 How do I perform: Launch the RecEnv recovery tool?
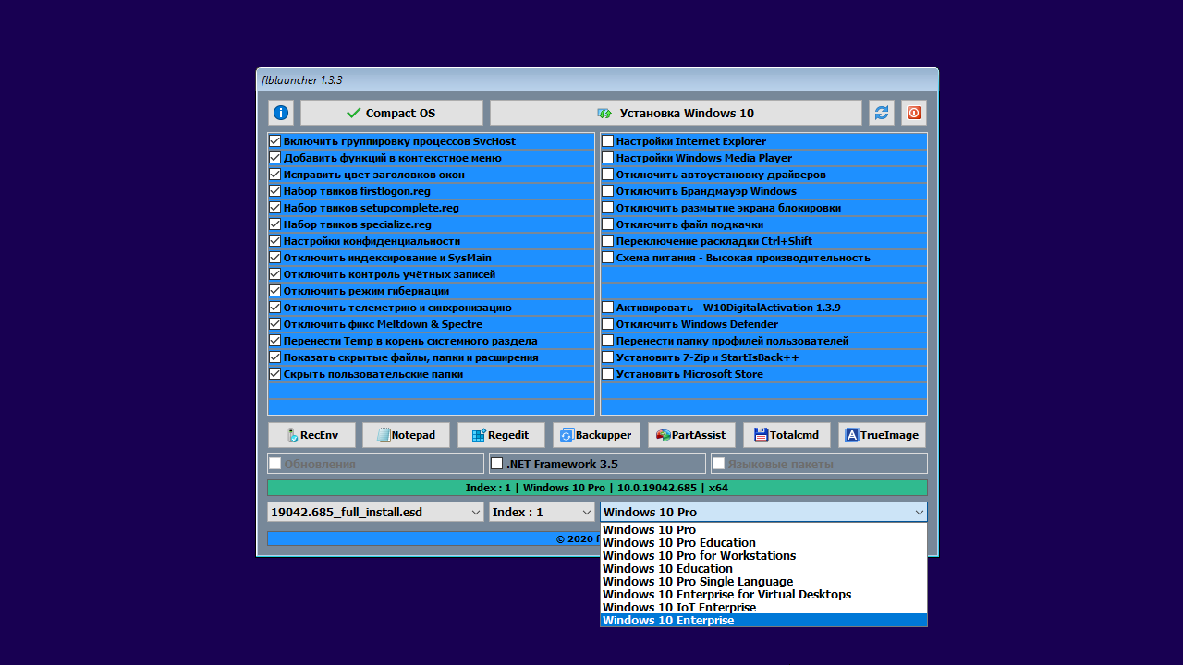[311, 435]
